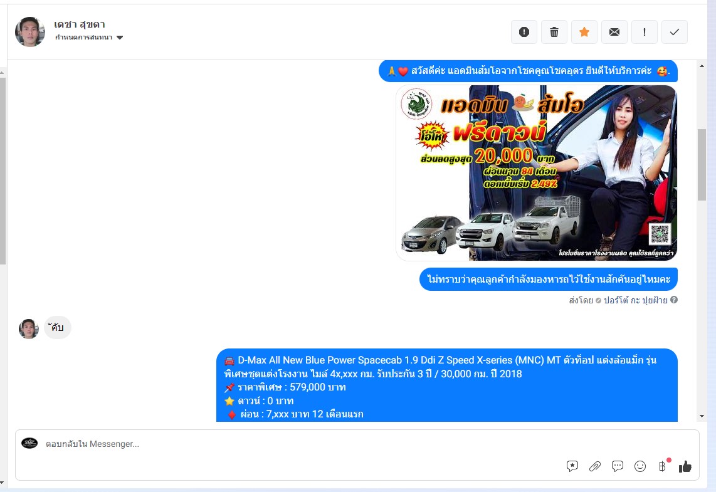Attach a file with paperclip icon
This screenshot has width=716, height=492.
coord(594,466)
